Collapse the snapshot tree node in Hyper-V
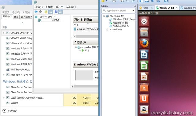Viewport: 196px width, 116px height. pos(76,47)
